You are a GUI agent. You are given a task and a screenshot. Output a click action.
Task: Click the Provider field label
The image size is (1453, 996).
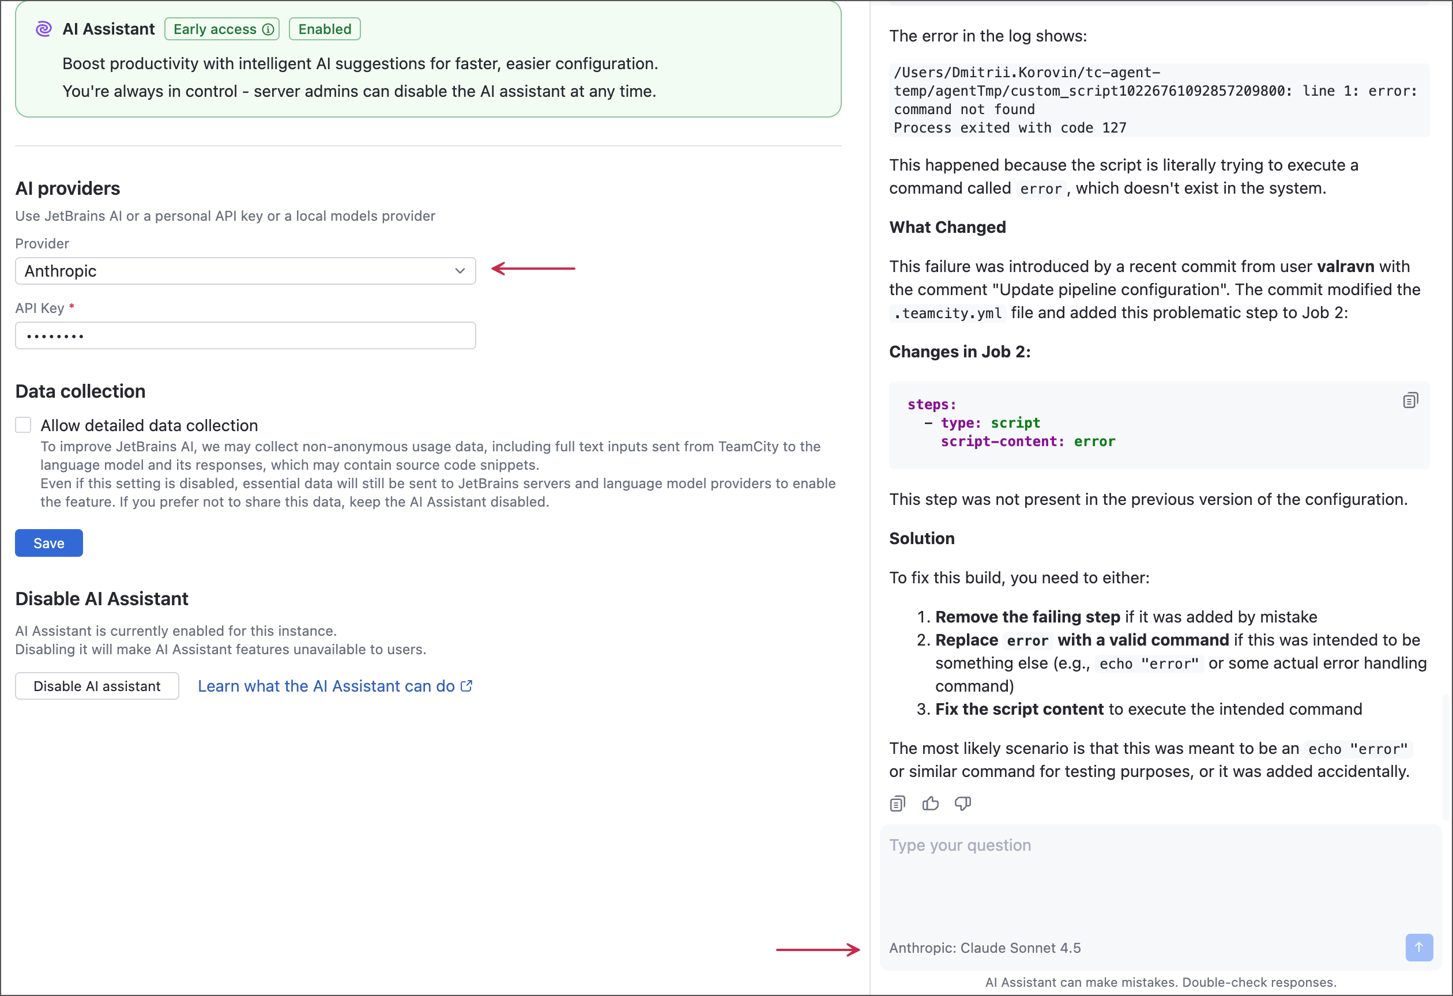pos(42,243)
